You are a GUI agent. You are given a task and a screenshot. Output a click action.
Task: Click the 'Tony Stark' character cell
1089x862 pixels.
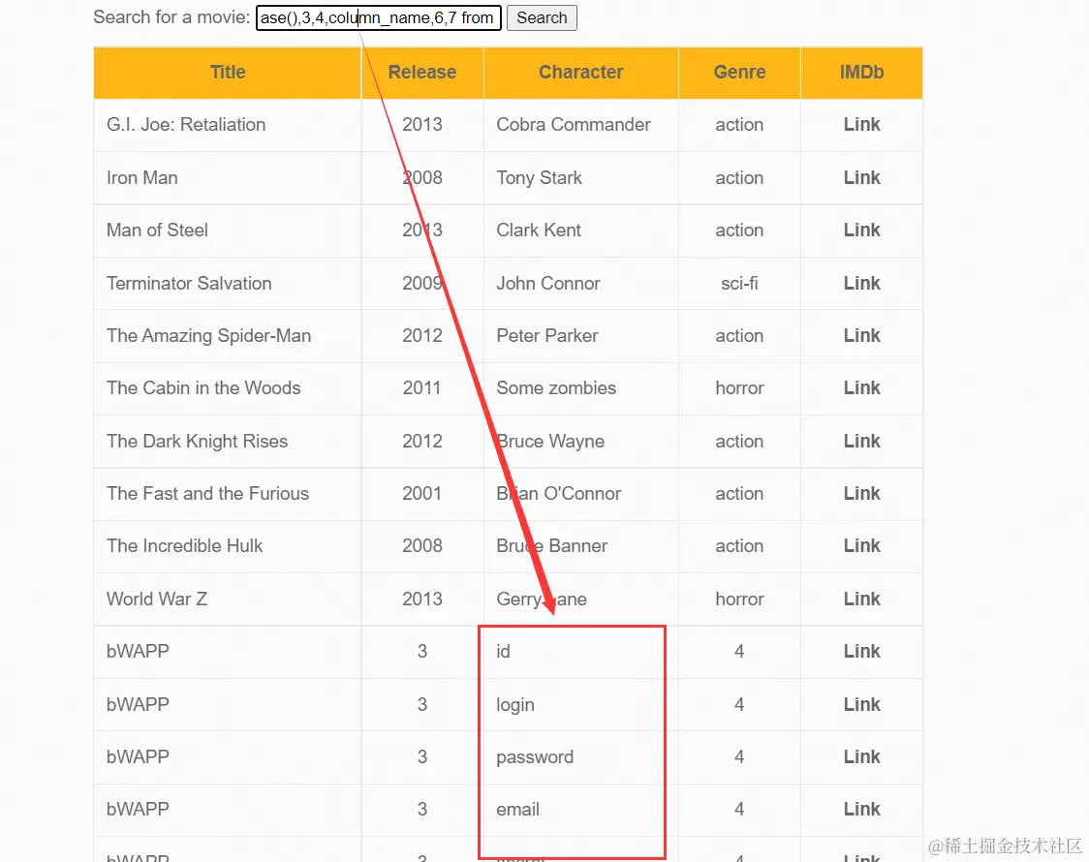coord(581,177)
